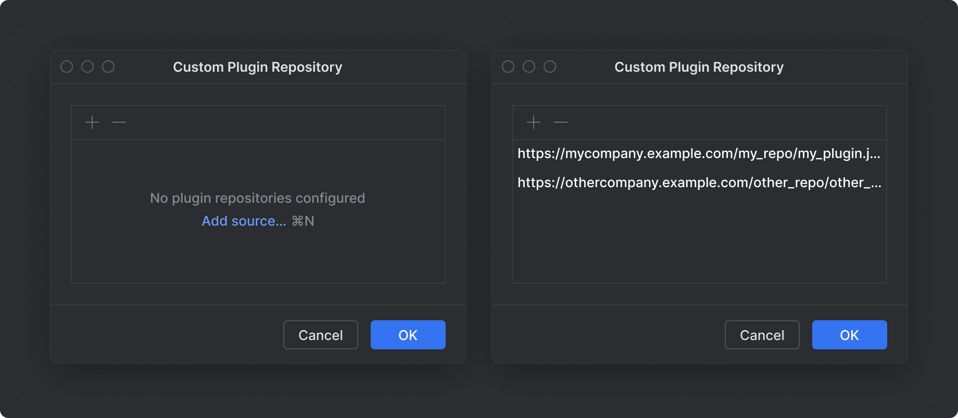Maximize the dialog window listing repository URLs

[x=550, y=67]
